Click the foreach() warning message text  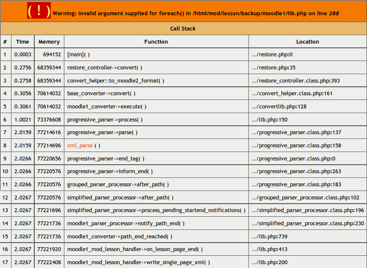(196, 14)
